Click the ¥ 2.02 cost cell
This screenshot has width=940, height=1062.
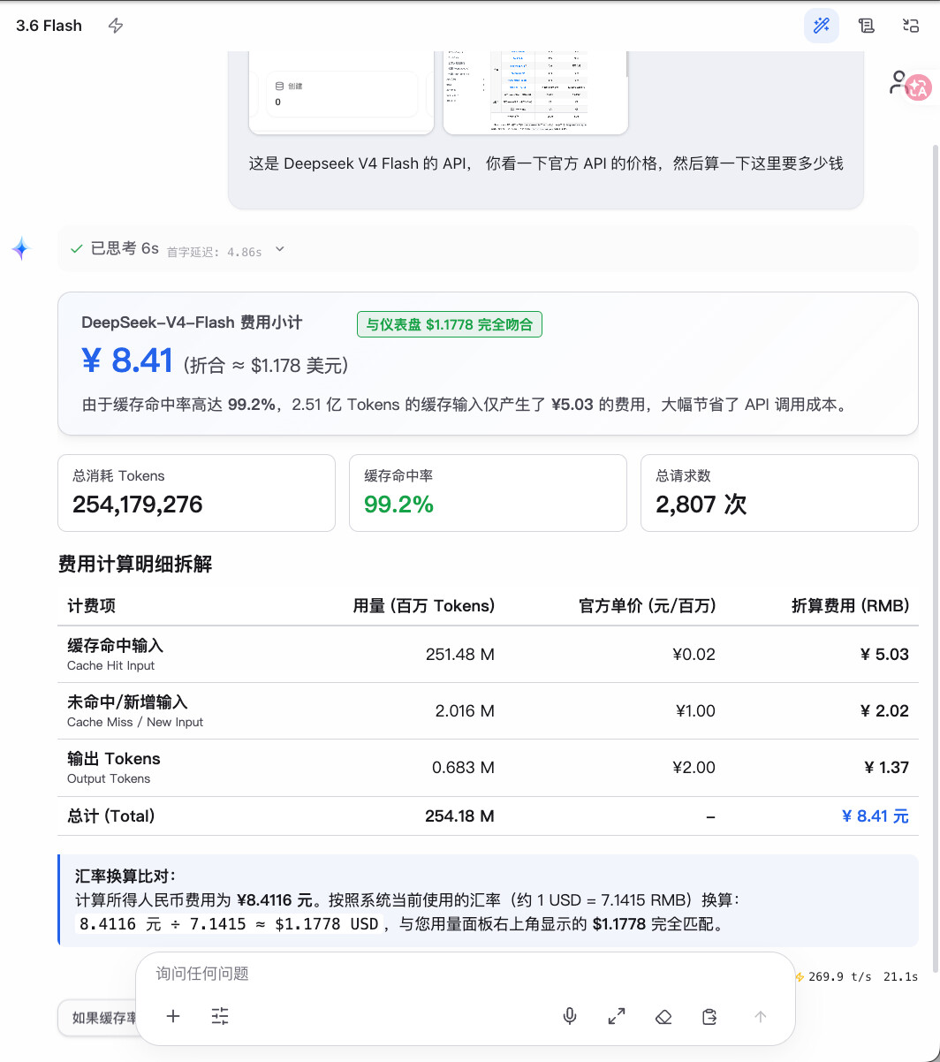[885, 711]
